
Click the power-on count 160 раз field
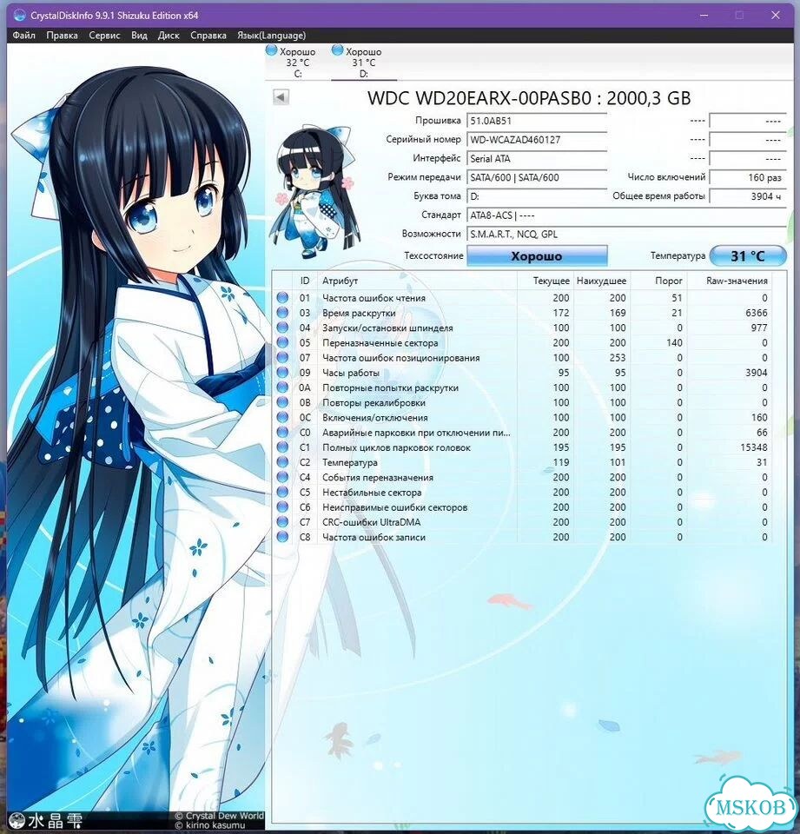(x=748, y=177)
